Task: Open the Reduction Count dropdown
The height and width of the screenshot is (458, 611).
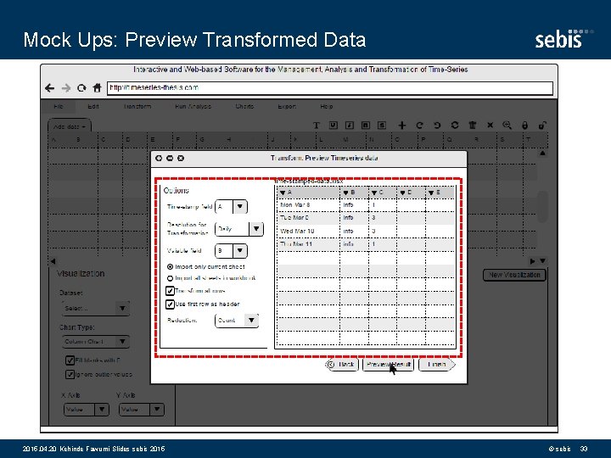Action: pos(237,320)
